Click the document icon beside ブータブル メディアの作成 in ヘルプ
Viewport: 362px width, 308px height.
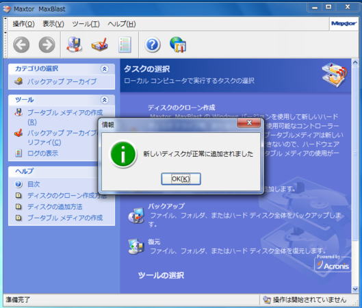(x=18, y=218)
